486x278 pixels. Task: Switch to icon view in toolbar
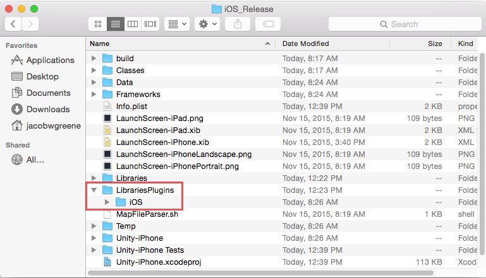(x=98, y=24)
